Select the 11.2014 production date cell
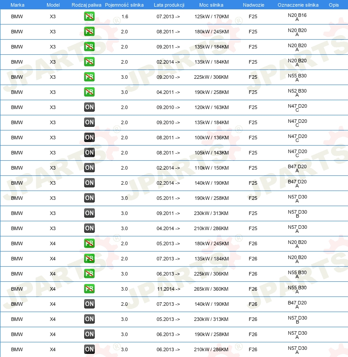 click(x=169, y=289)
